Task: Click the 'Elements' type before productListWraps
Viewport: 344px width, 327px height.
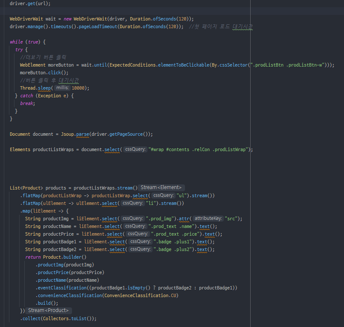Action: tap(20, 150)
